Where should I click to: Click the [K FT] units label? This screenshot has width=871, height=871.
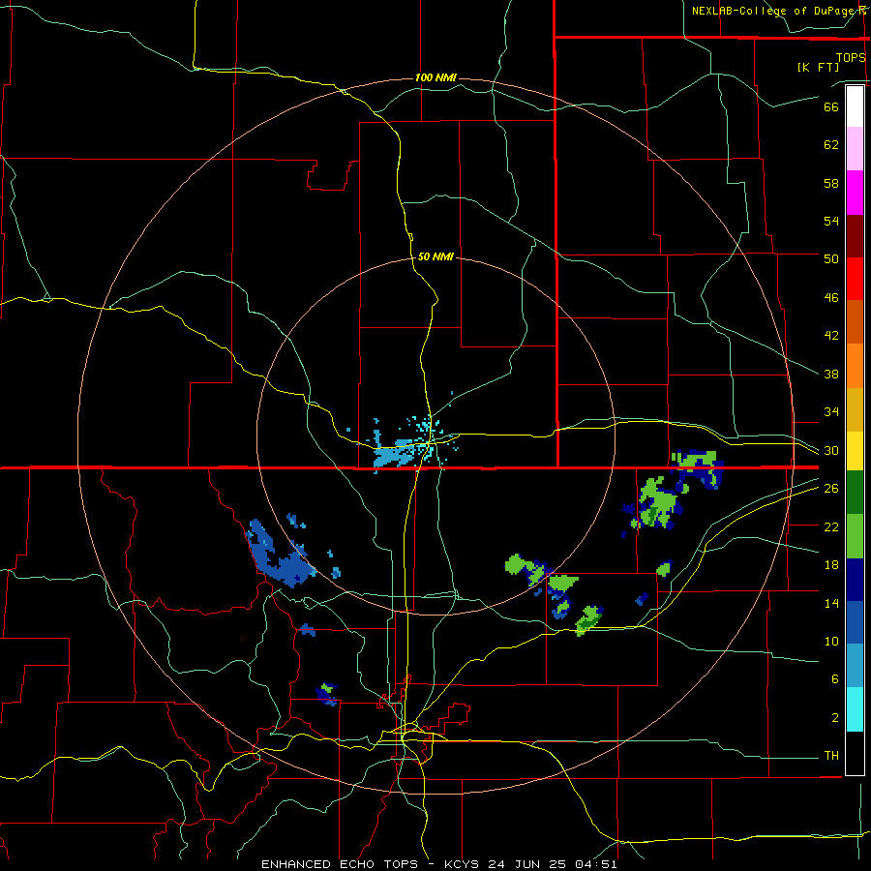tap(818, 68)
